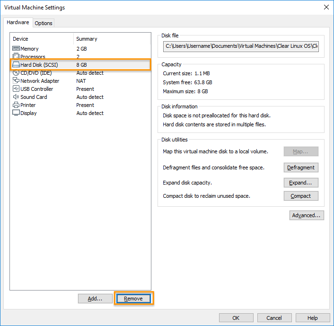Click the 'Maximum size: 8 GB' text
The height and width of the screenshot is (326, 334).
tap(185, 91)
